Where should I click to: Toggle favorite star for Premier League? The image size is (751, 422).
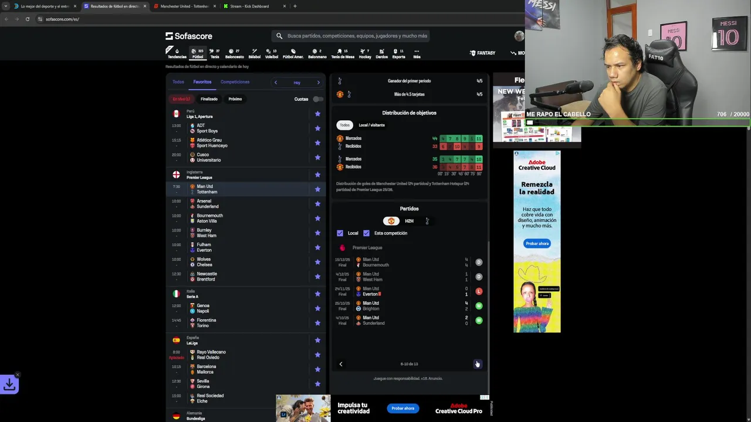(x=317, y=175)
